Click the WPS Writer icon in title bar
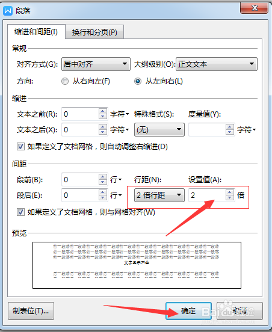The height and width of the screenshot is (332, 272). (x=8, y=10)
